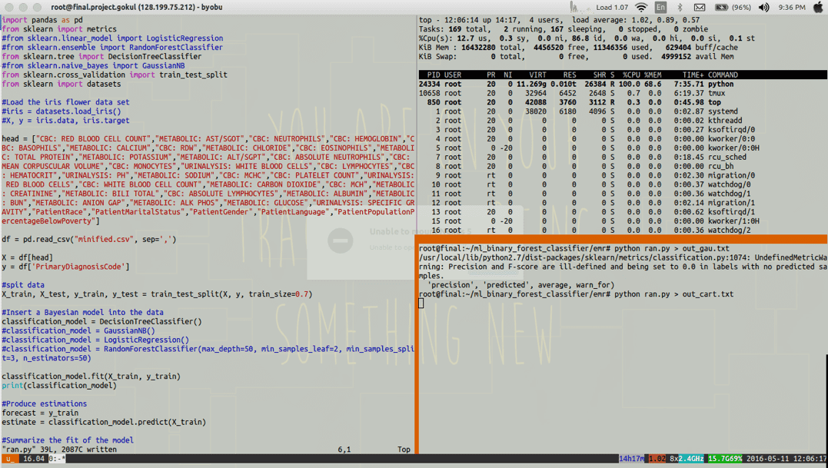Select the top process row PID 850
This screenshot has width=828, height=468.
pyautogui.click(x=623, y=102)
